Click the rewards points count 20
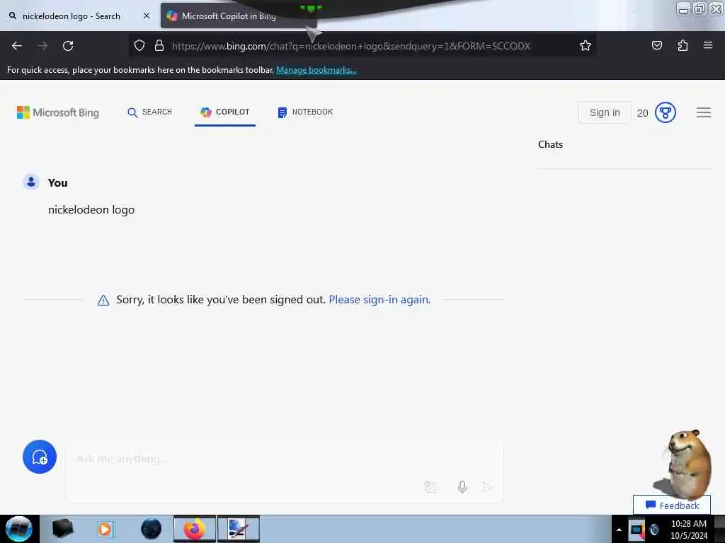The image size is (725, 543). (x=642, y=113)
